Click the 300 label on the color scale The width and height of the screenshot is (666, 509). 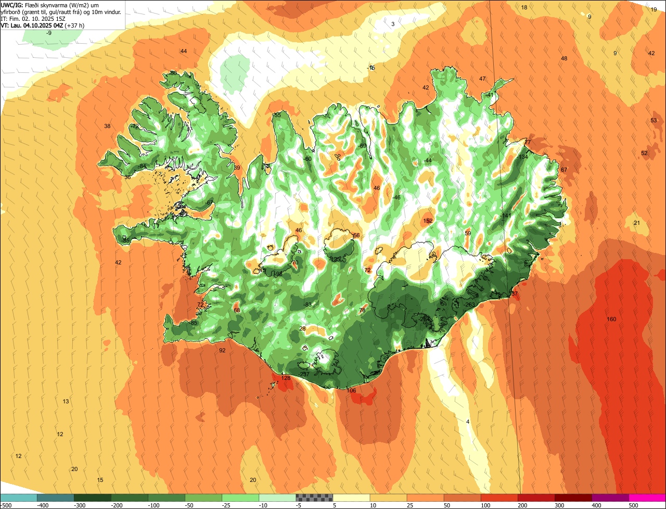point(558,505)
